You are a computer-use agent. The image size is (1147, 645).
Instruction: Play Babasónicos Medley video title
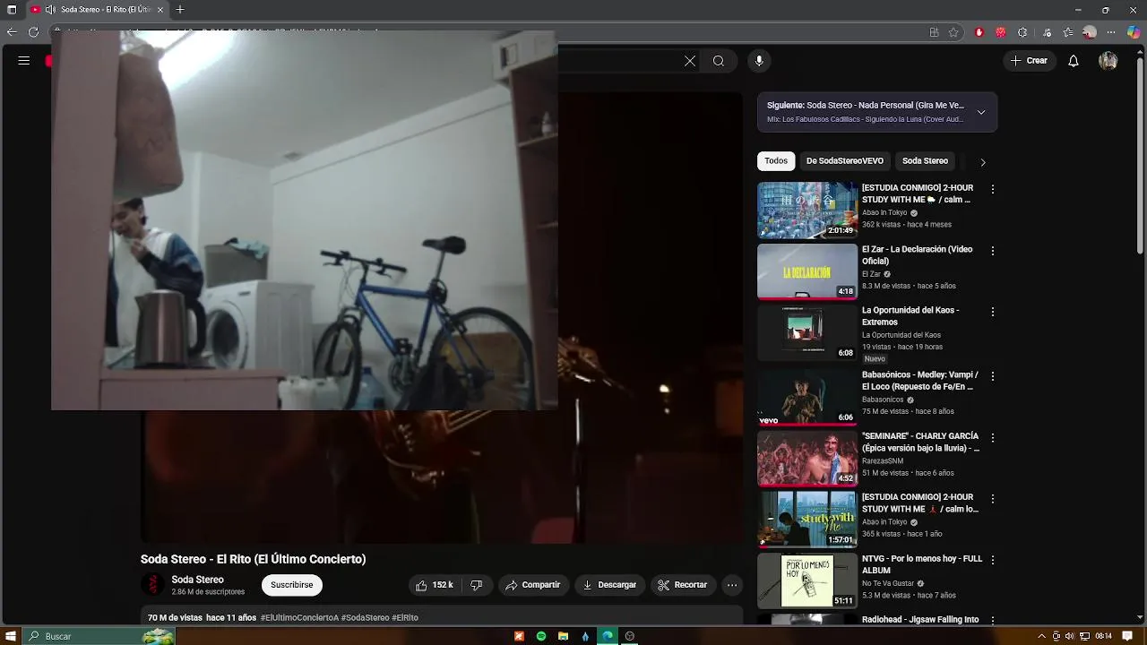[920, 381]
